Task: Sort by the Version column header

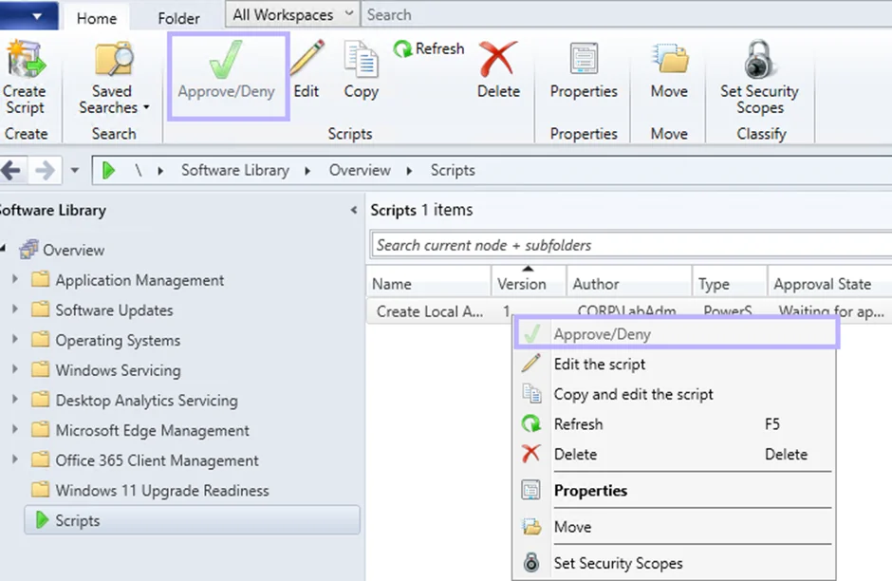Action: [529, 284]
